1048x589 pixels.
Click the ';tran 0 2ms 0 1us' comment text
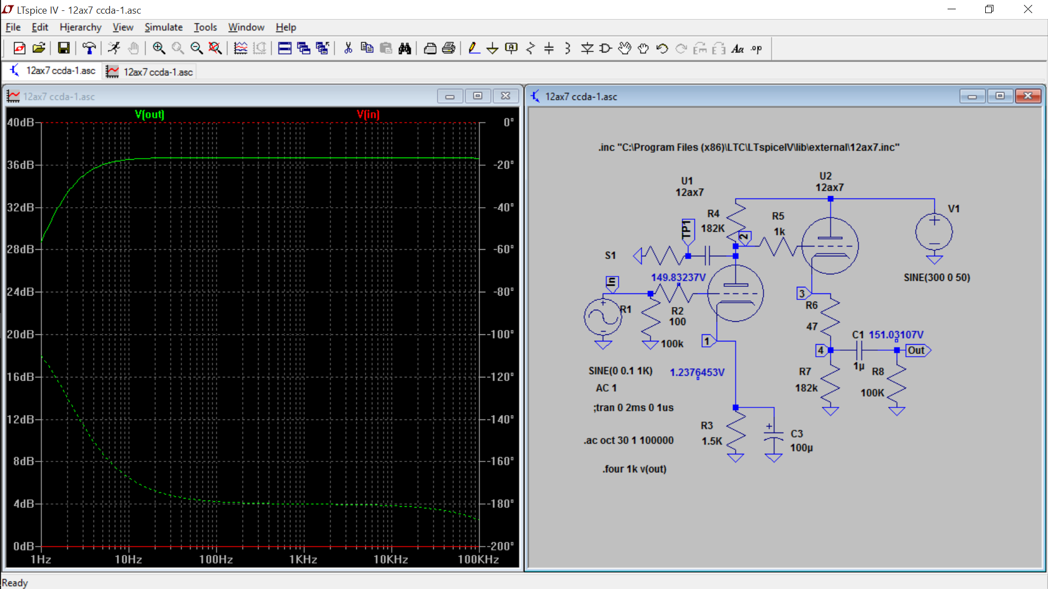(634, 408)
